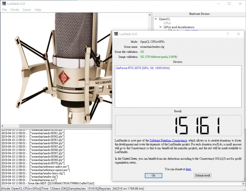Minimize the LuxMark main window
The image size is (246, 191).
click(x=218, y=4)
